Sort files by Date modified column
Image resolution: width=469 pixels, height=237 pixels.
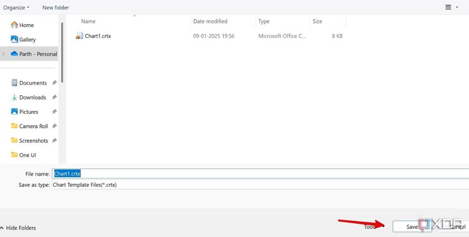210,21
